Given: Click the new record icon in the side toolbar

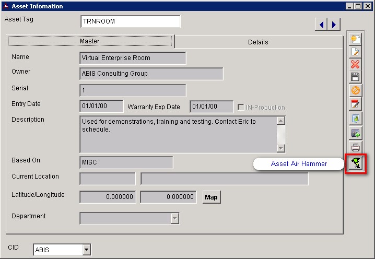Looking at the screenshot, I should click(x=355, y=39).
